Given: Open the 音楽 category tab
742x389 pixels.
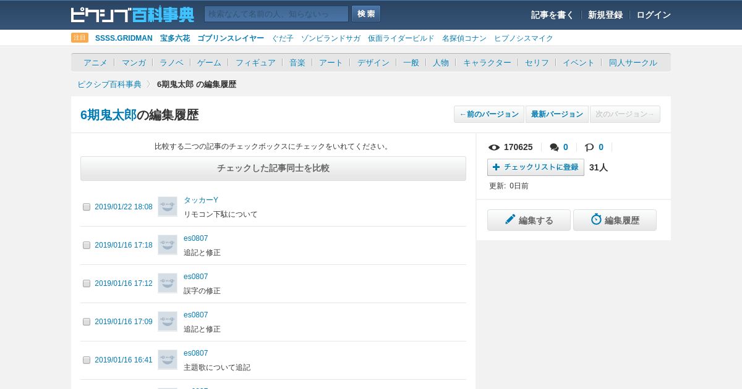Looking at the screenshot, I should tap(297, 62).
